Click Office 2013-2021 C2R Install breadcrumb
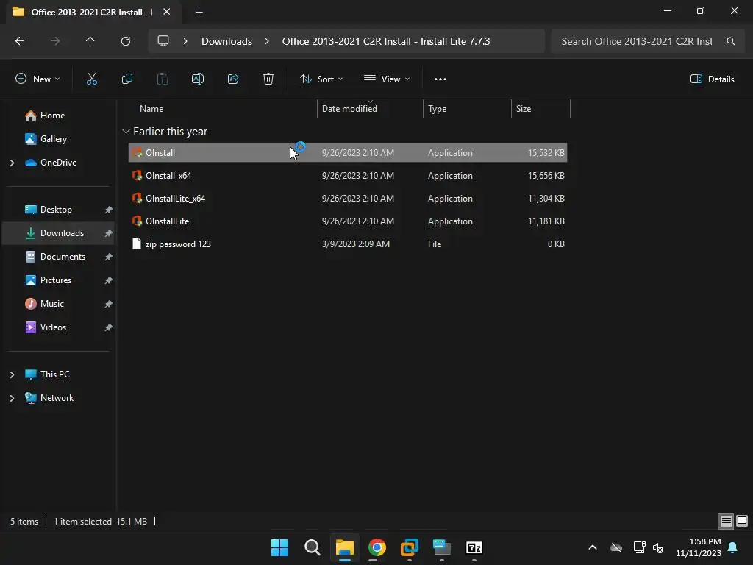753x565 pixels. coord(385,41)
